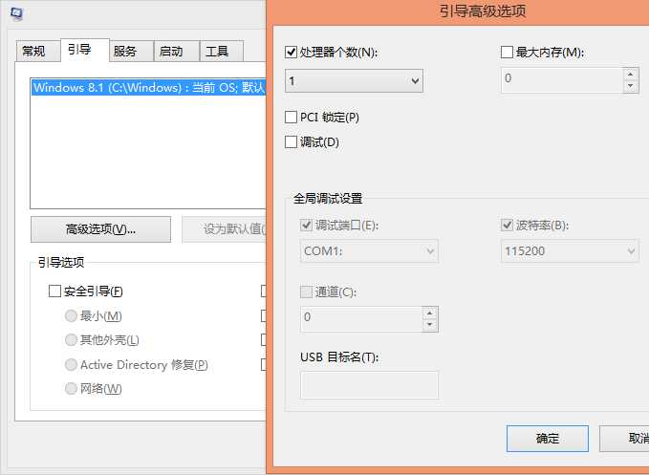This screenshot has height=475, width=649.
Task: Toggle the 调试端口(E) checkbox
Action: (306, 226)
